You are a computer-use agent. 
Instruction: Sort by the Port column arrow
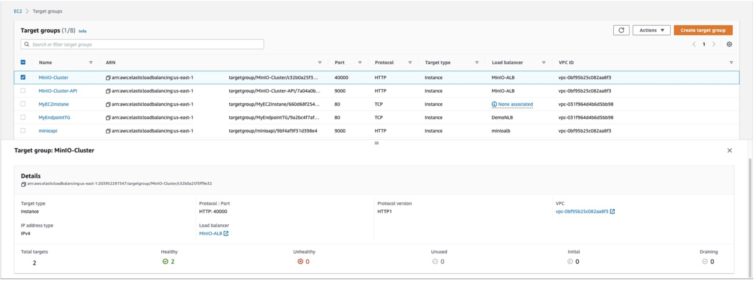click(360, 63)
